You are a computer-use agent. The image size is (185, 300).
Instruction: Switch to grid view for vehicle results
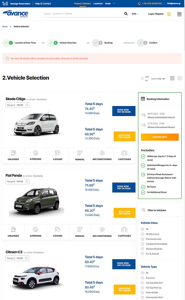click(x=180, y=78)
